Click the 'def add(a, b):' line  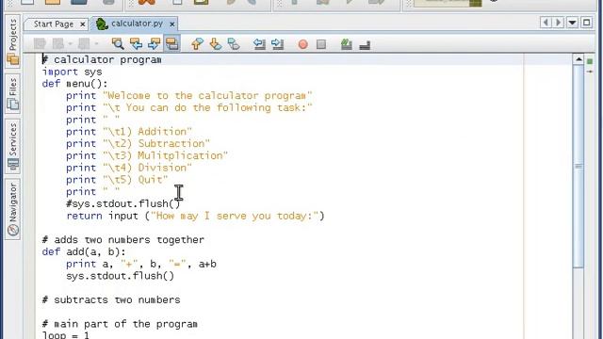tap(84, 251)
